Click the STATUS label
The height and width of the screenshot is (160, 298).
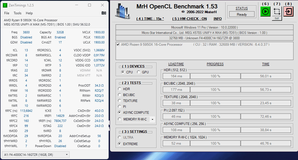pyautogui.click(x=242, y=8)
